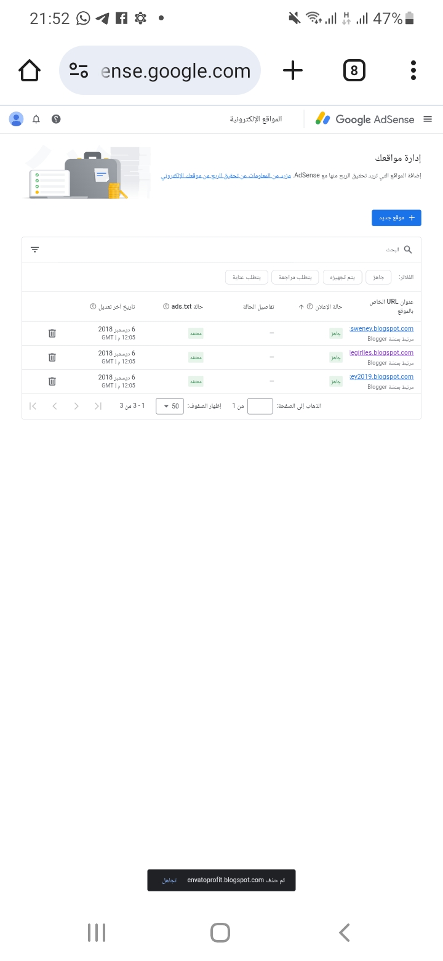Click the search magnifier icon in sites table
The image size is (443, 961).
click(408, 249)
